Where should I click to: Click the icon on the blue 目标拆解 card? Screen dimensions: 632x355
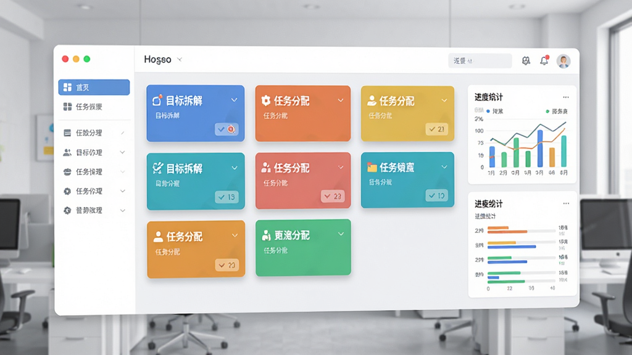tap(157, 100)
